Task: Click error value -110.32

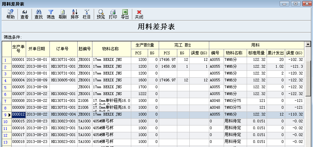Action: (294, 115)
